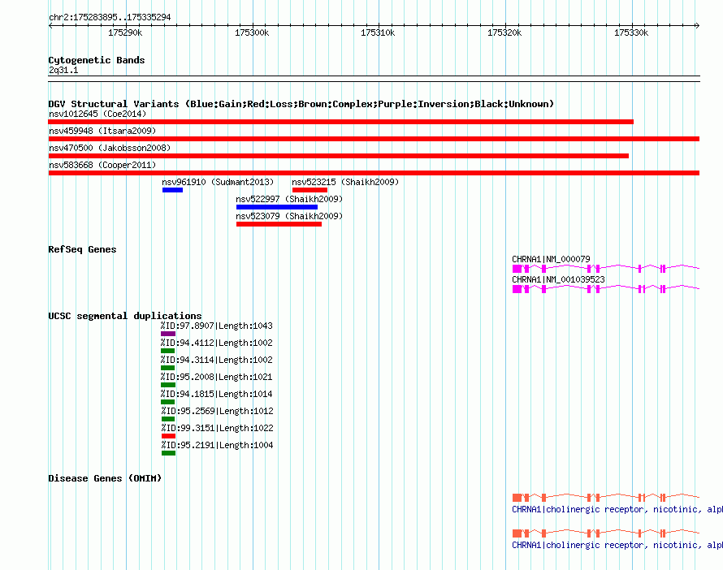Click green duplication bar ID:94.4112
The image size is (723, 570).
(x=168, y=351)
